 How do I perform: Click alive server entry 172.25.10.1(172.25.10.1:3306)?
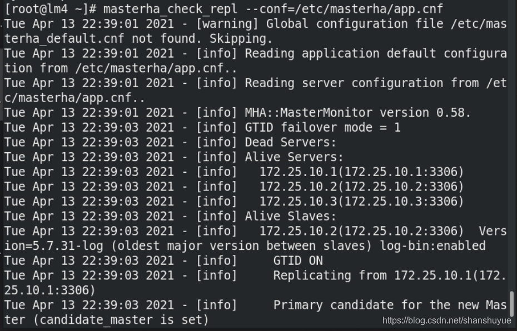pyautogui.click(x=361, y=172)
